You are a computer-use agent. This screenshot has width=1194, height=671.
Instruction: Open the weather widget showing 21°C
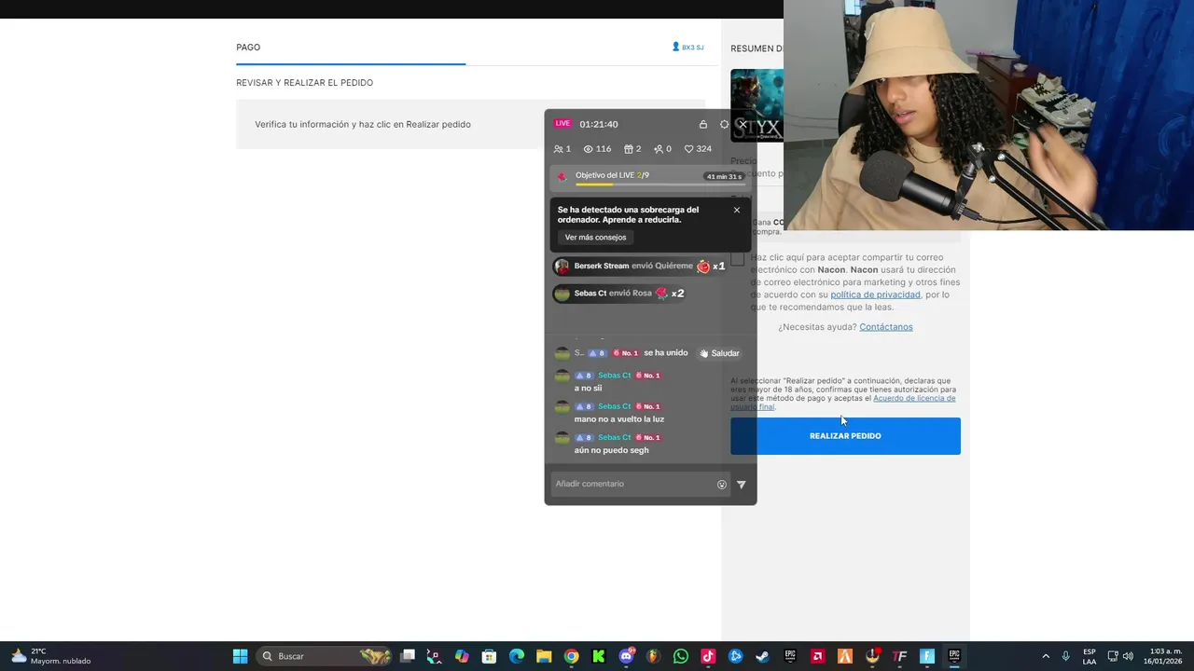click(x=51, y=656)
